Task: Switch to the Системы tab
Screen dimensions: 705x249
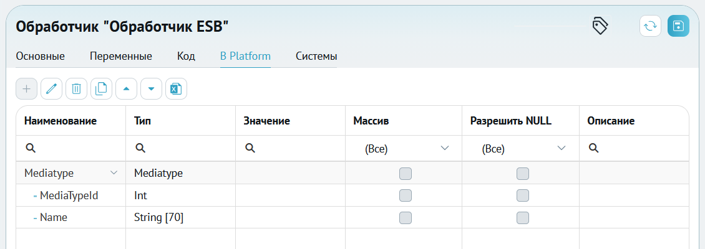Action: coord(316,57)
